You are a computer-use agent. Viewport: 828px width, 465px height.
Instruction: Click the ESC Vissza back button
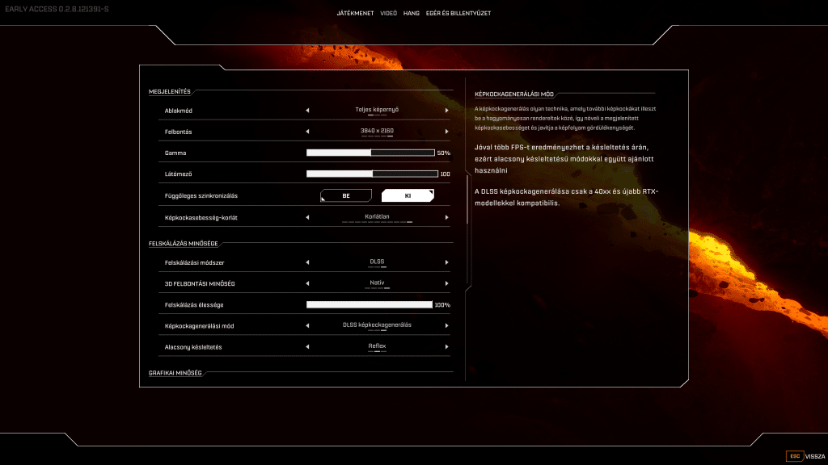[x=806, y=456]
